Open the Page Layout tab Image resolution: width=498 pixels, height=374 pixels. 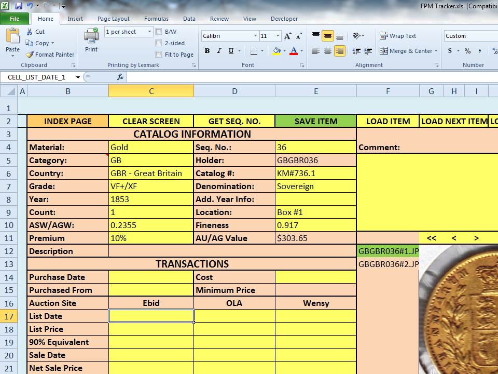click(x=114, y=19)
